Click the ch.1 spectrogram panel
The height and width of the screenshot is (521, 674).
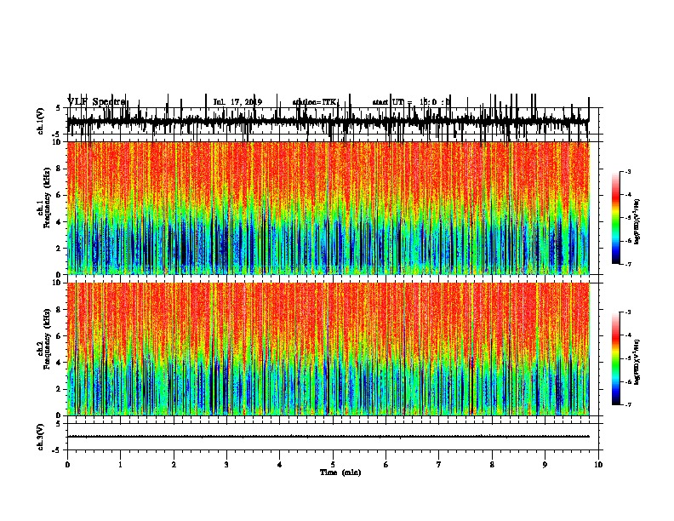click(328, 208)
